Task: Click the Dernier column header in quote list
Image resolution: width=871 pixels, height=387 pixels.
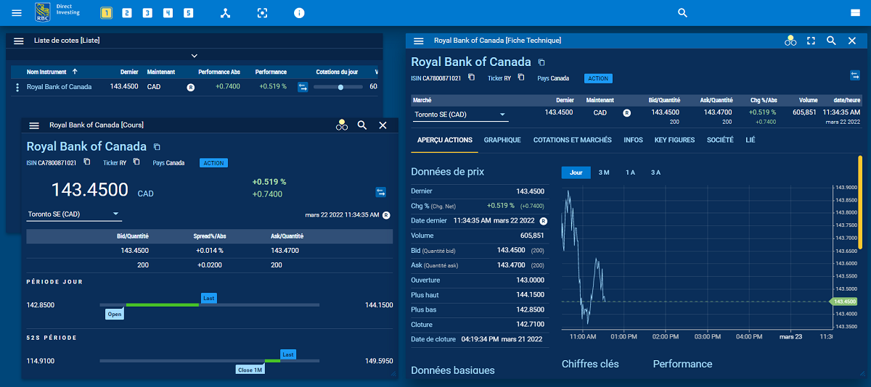Action: pos(129,72)
